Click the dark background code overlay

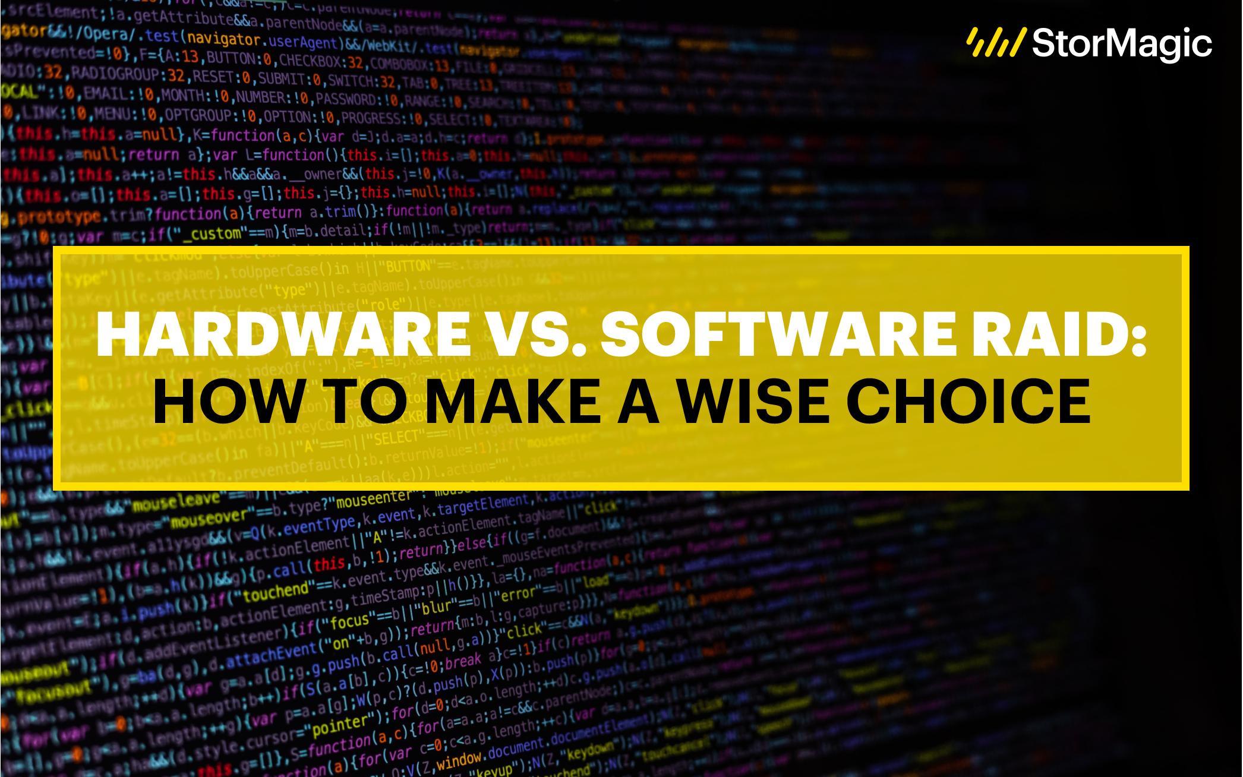621,134
